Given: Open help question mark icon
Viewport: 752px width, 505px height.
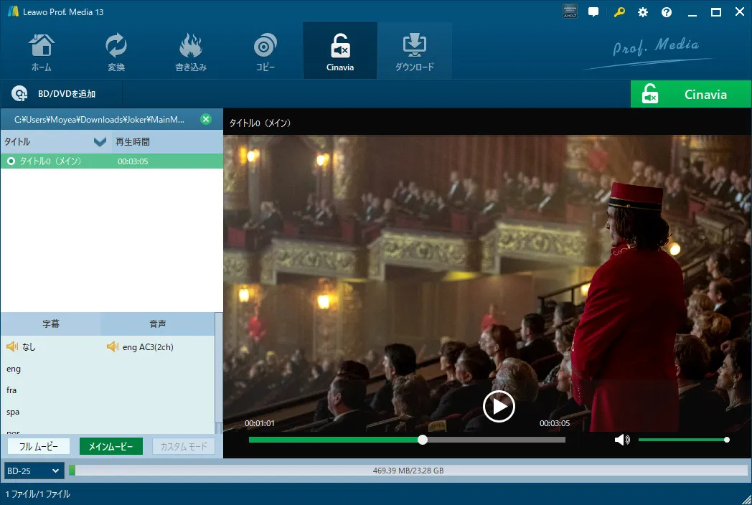Looking at the screenshot, I should click(x=667, y=12).
